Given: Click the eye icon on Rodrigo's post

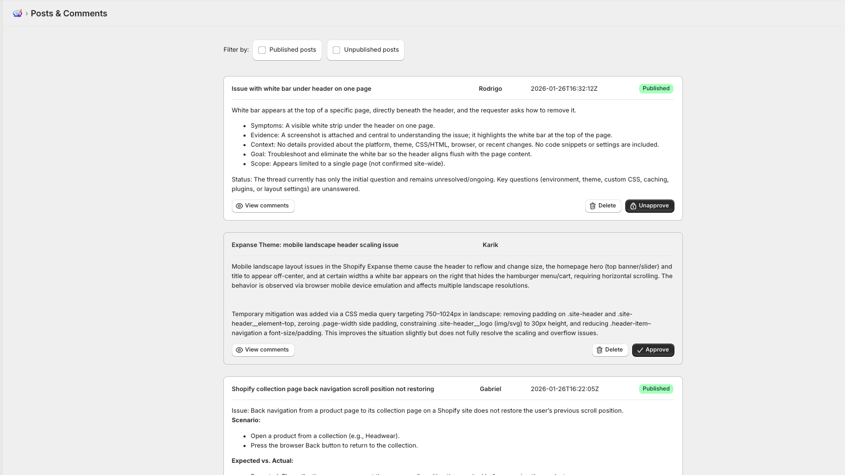Looking at the screenshot, I should click(x=239, y=206).
